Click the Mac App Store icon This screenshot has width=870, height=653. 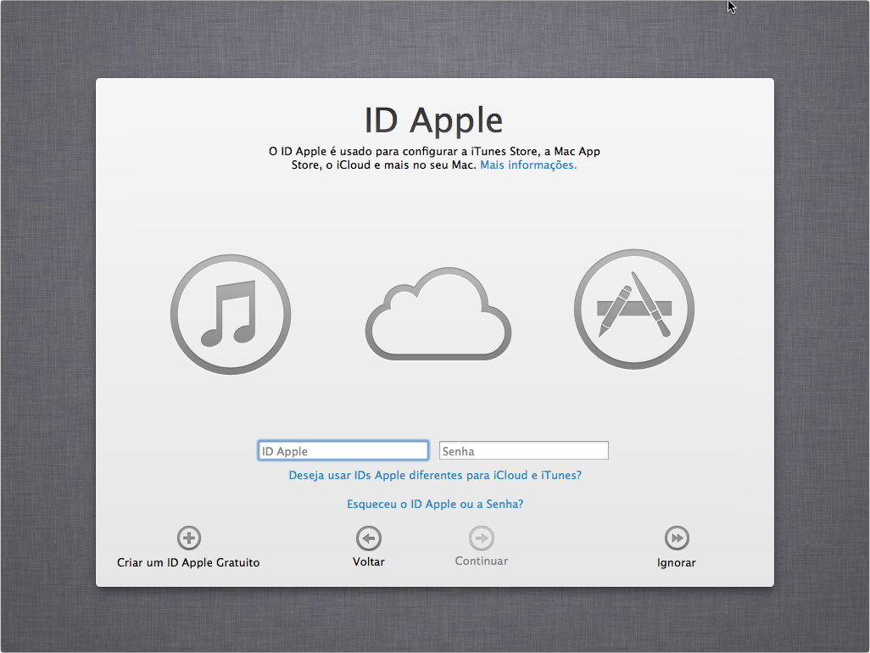click(x=634, y=310)
